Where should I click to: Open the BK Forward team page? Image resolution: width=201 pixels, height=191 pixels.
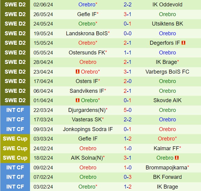[167, 177]
